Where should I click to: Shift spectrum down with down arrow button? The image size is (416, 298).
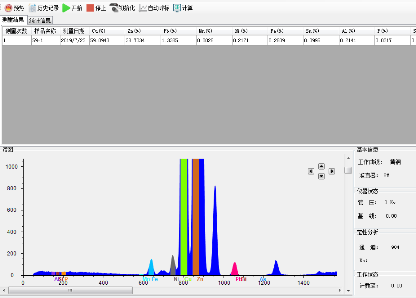click(x=321, y=176)
